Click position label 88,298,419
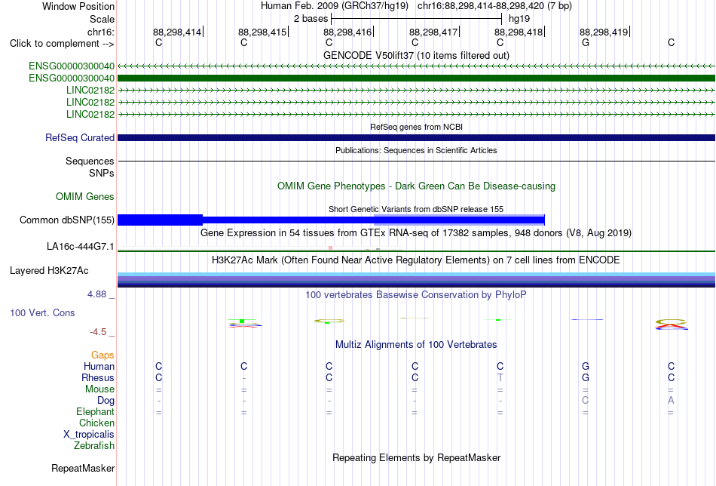 [x=604, y=32]
